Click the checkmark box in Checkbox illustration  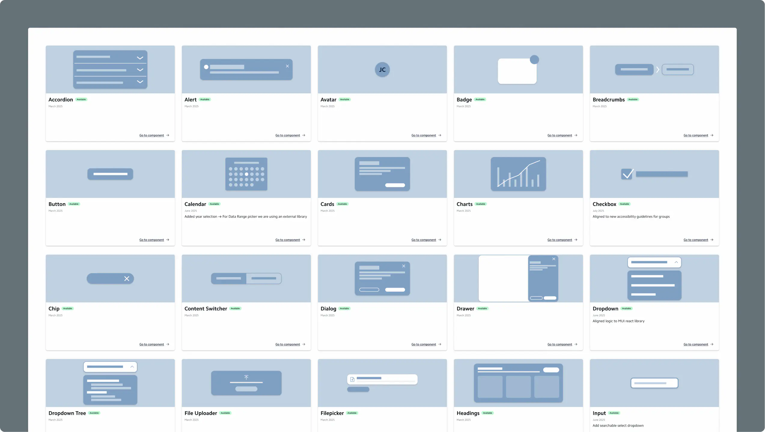[627, 174]
